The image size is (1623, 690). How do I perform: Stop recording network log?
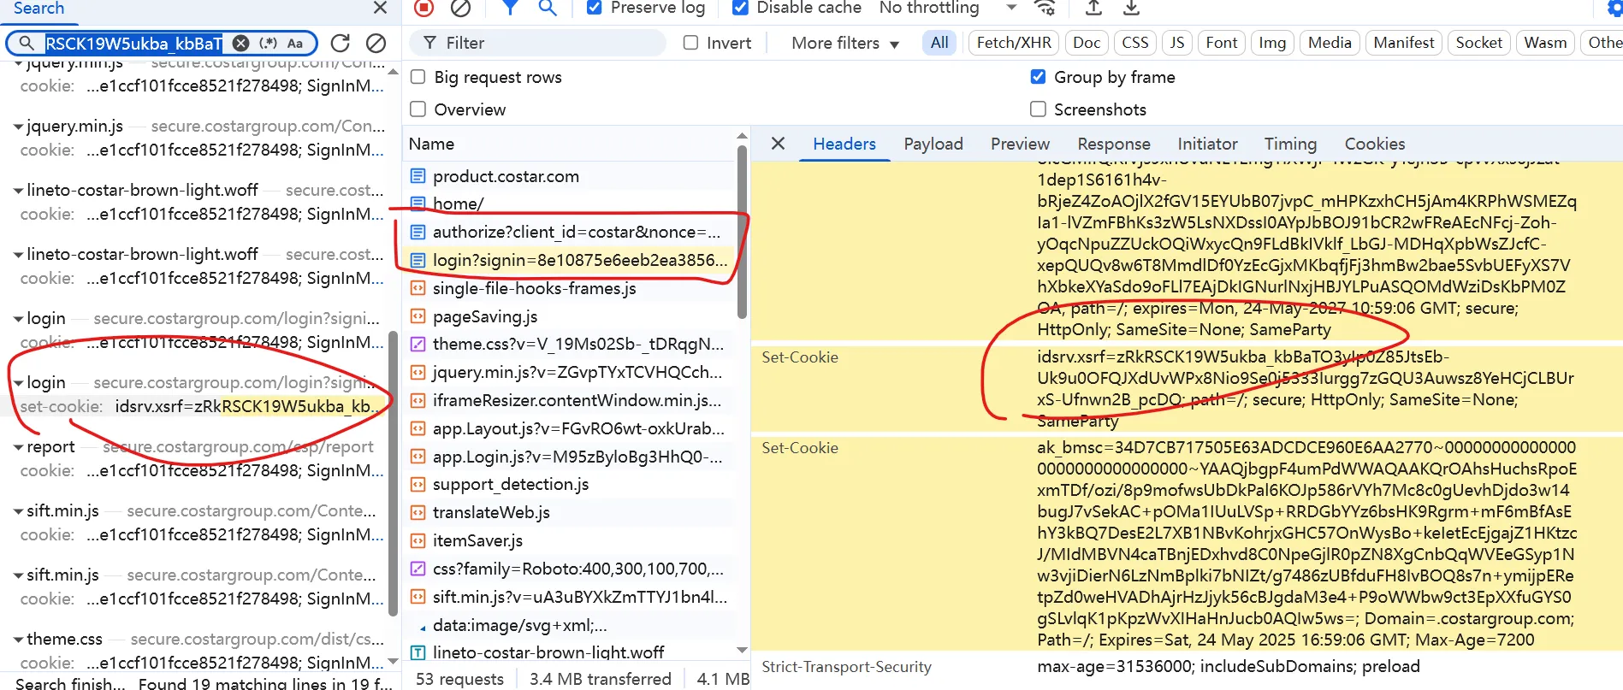tap(424, 8)
